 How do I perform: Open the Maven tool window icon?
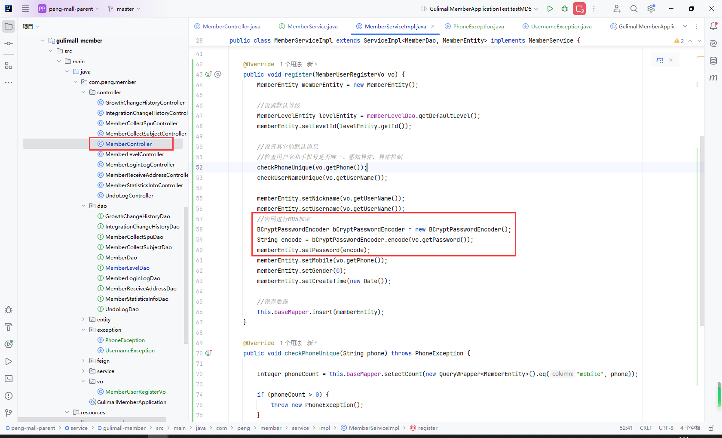pyautogui.click(x=713, y=78)
